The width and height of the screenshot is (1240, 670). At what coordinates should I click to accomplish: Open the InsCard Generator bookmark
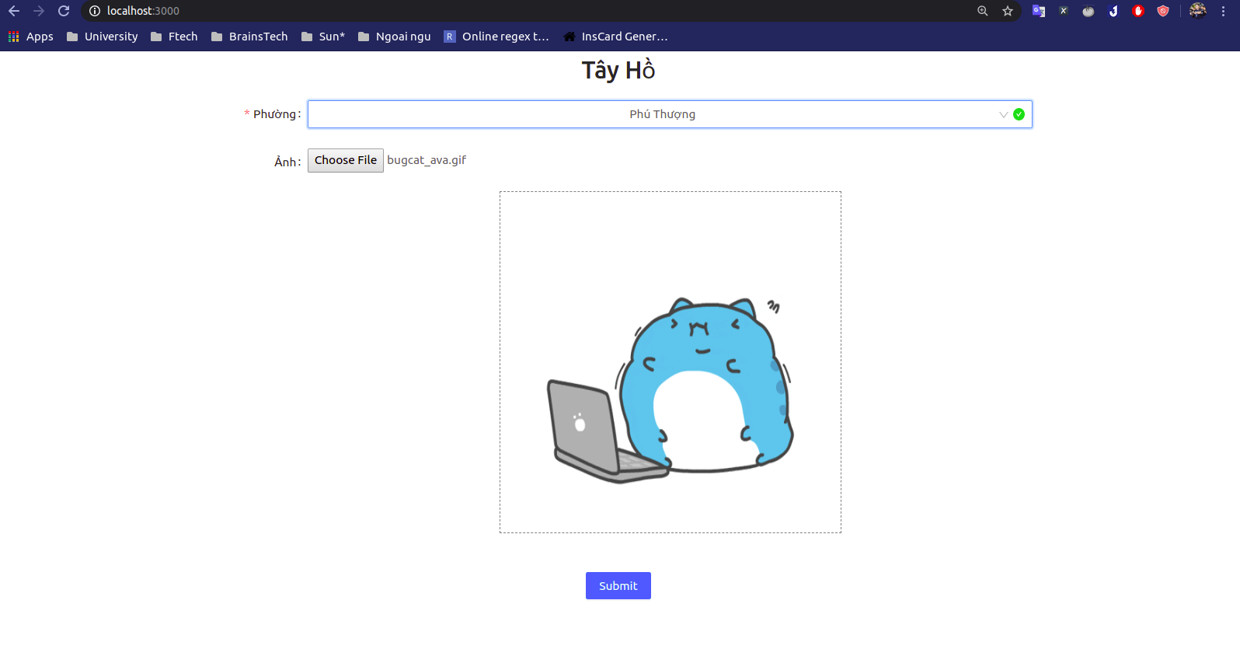click(615, 37)
